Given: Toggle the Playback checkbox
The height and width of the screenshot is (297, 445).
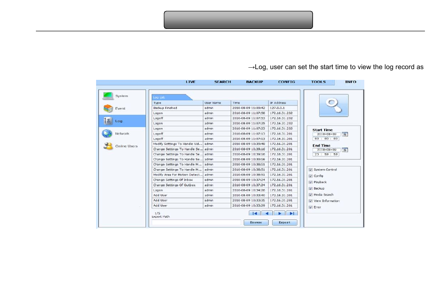Looking at the screenshot, I should tap(311, 182).
